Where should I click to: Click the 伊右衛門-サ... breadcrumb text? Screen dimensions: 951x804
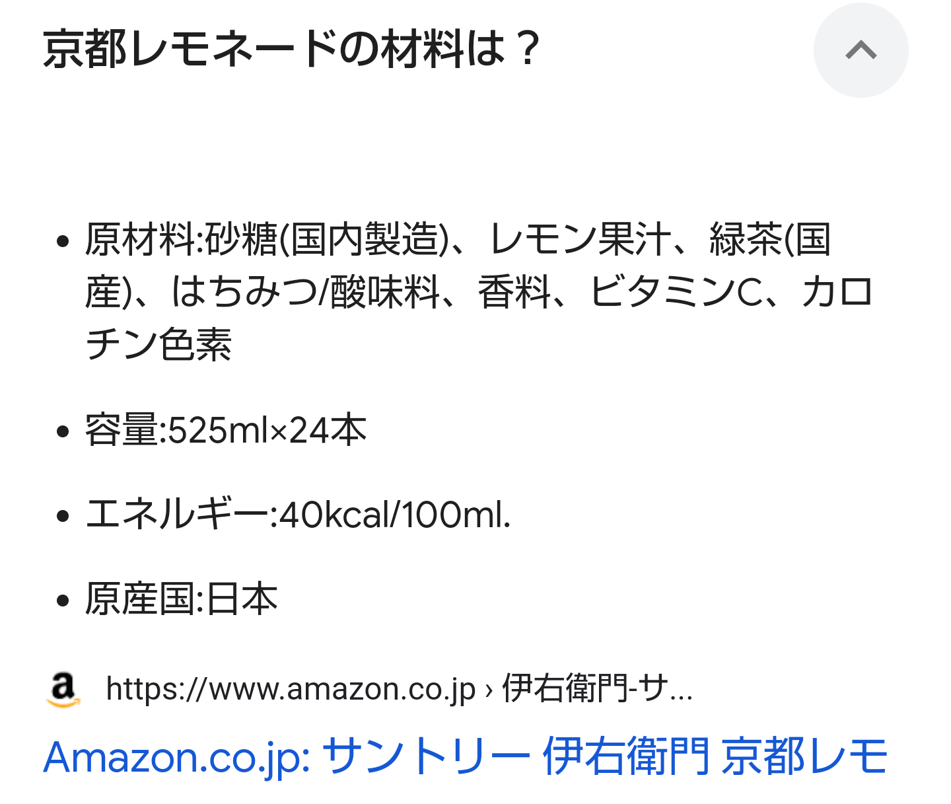point(598,689)
